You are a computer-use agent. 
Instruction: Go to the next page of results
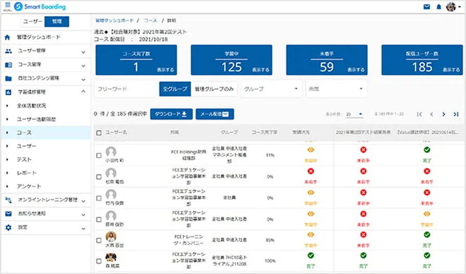[444, 114]
